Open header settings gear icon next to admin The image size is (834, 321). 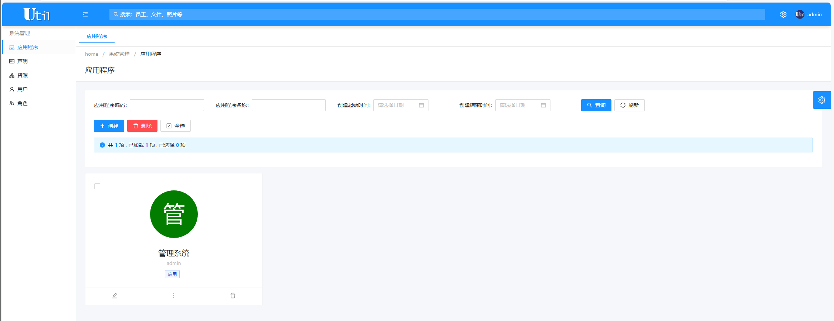(783, 14)
